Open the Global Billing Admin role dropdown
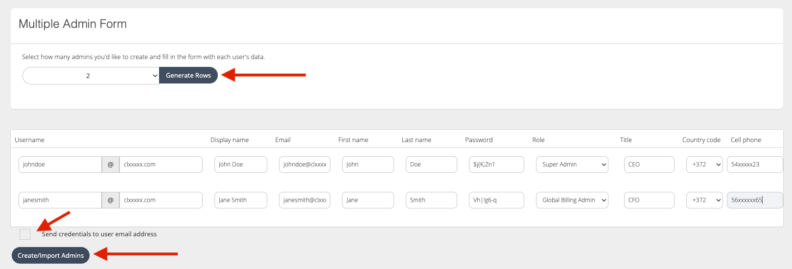The width and height of the screenshot is (792, 269). pos(572,200)
